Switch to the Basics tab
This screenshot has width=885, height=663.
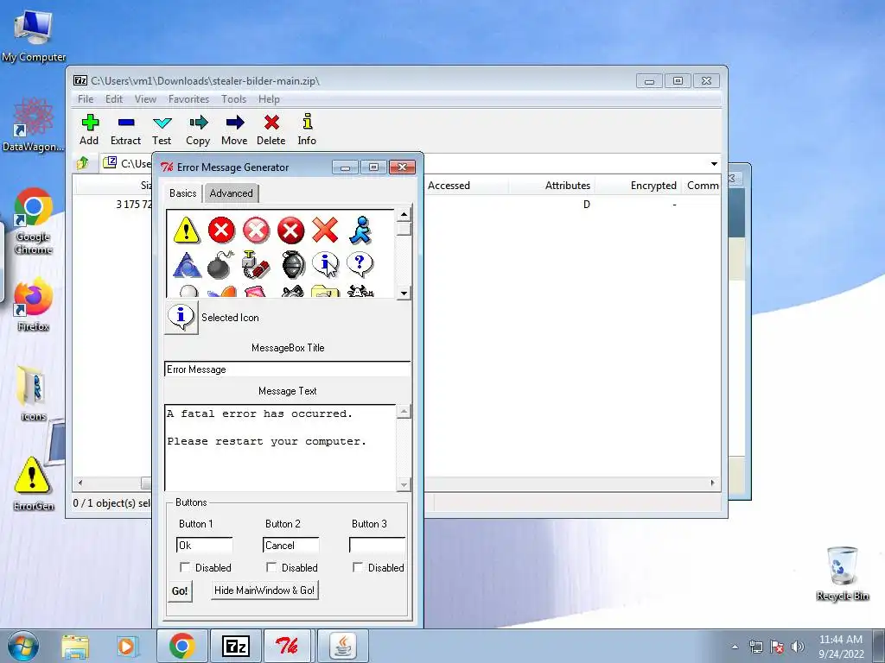click(183, 193)
